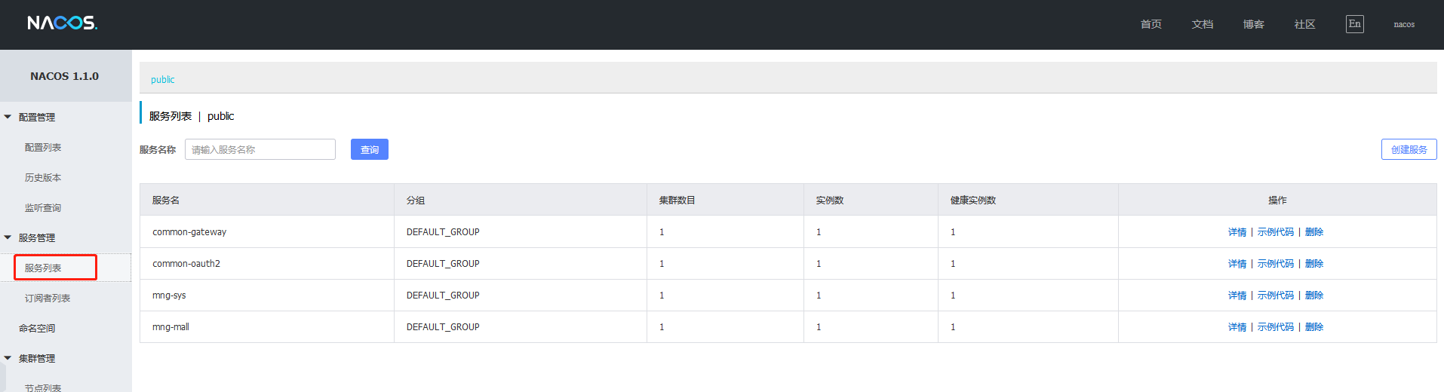Click the NACOS logo
1444x392 pixels.
(63, 23)
